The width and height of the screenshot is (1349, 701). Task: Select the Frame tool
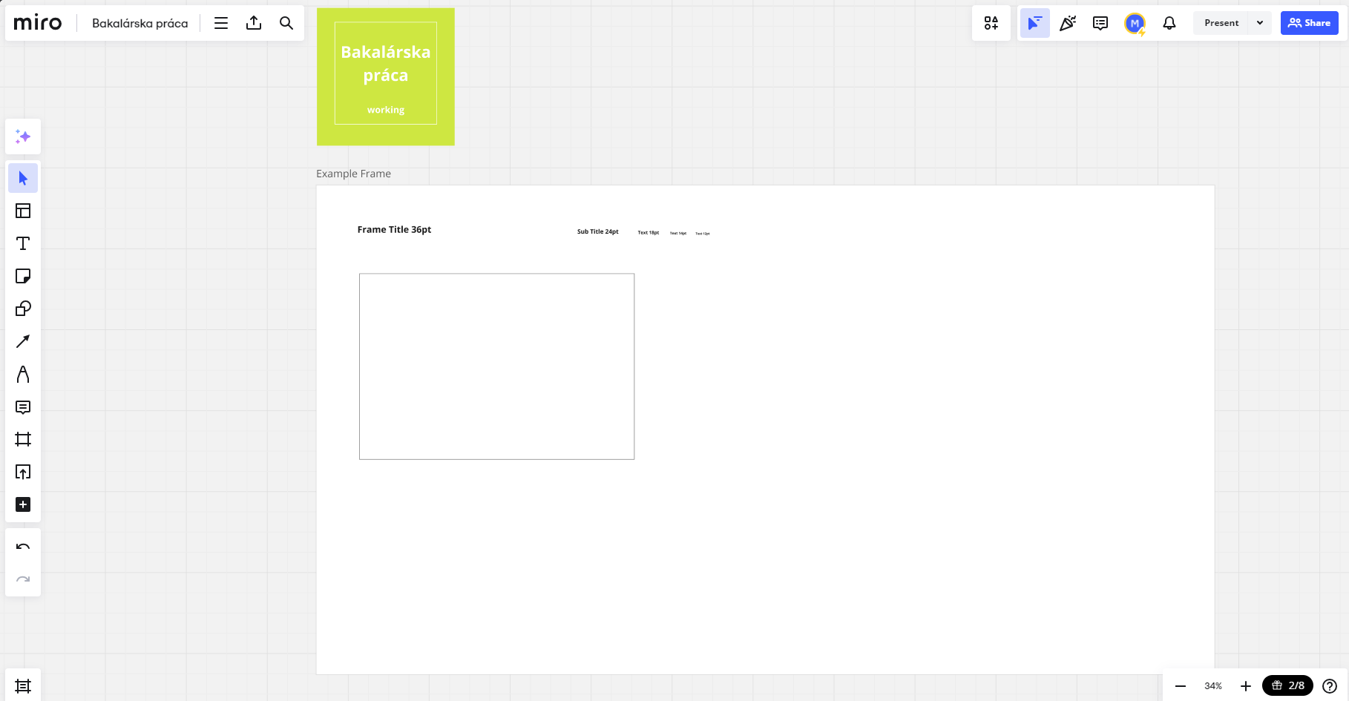pyautogui.click(x=23, y=439)
